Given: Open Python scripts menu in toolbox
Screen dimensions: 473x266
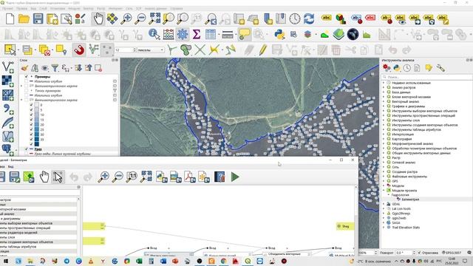Looking at the screenshot, I should [397, 68].
